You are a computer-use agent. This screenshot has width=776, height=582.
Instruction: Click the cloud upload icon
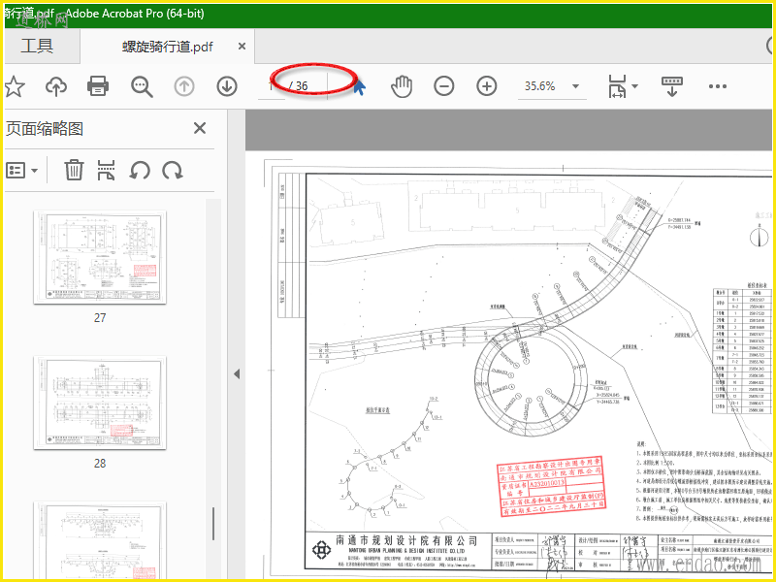pyautogui.click(x=56, y=86)
